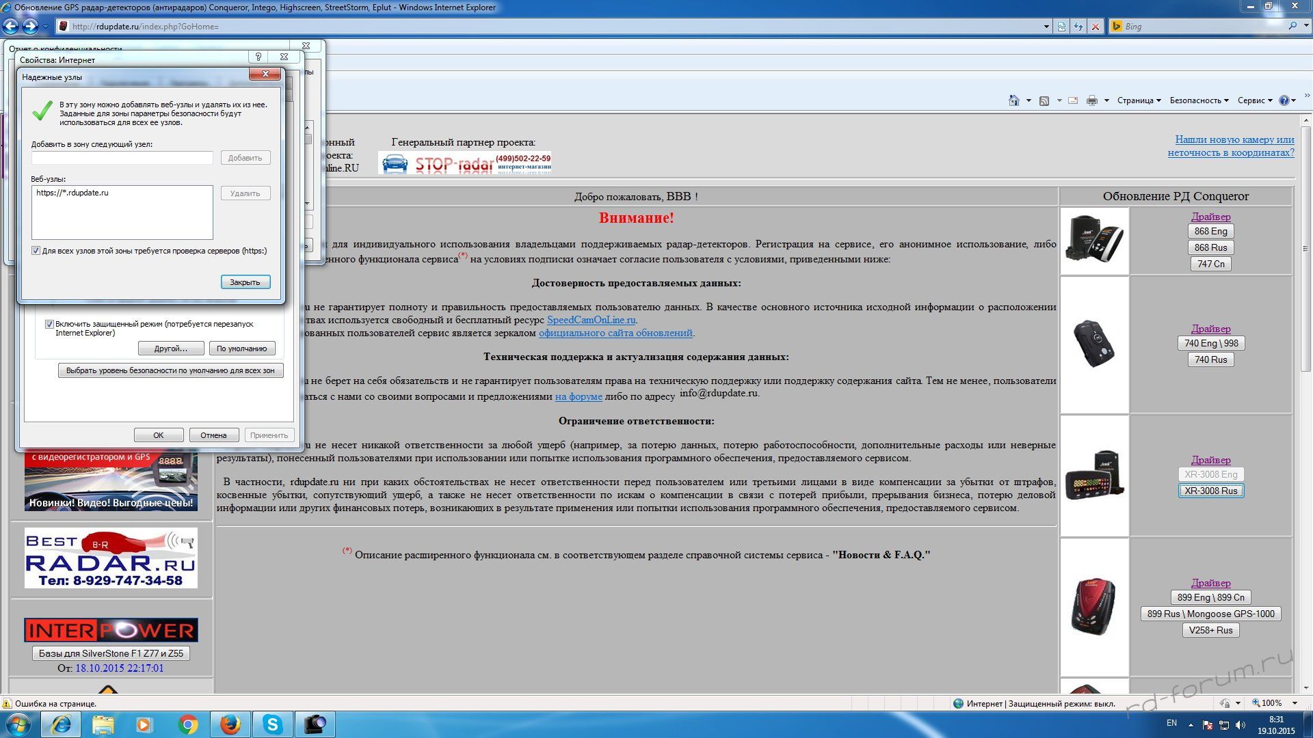The width and height of the screenshot is (1313, 738).
Task: Click the red Stop loading icon
Action: pos(1096,27)
